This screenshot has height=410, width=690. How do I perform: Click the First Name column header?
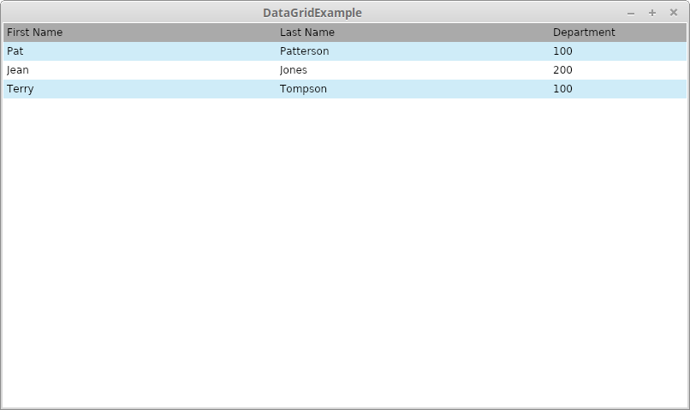[35, 33]
